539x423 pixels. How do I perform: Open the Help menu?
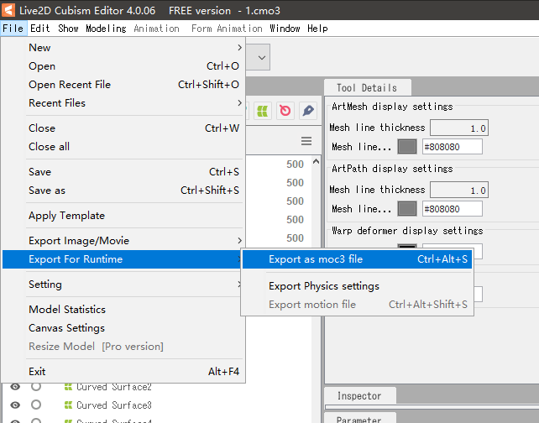point(317,29)
